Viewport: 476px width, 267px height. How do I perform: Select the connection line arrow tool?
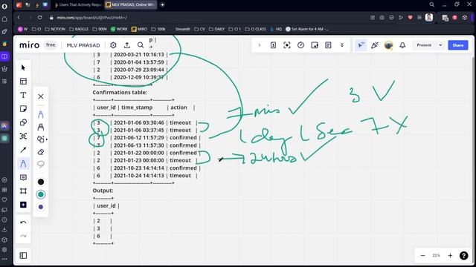coord(23,150)
